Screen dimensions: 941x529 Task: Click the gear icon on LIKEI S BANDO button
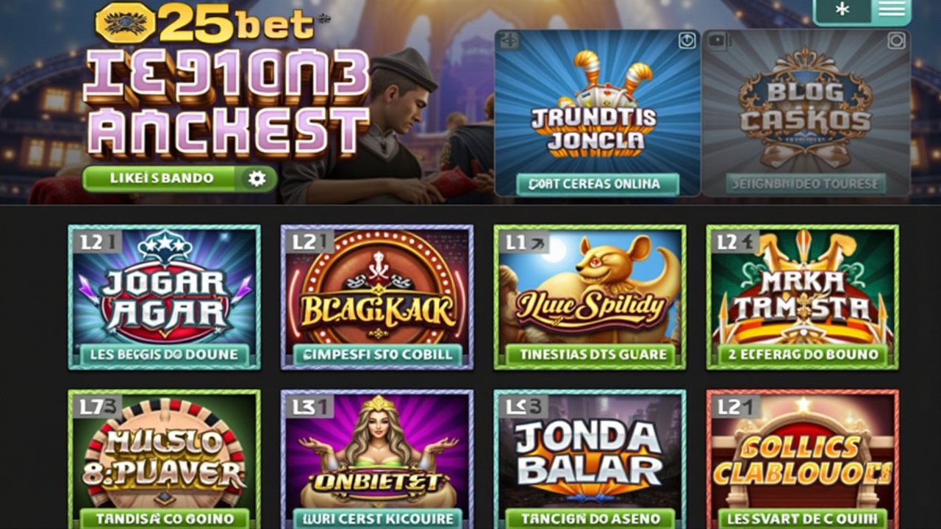257,179
